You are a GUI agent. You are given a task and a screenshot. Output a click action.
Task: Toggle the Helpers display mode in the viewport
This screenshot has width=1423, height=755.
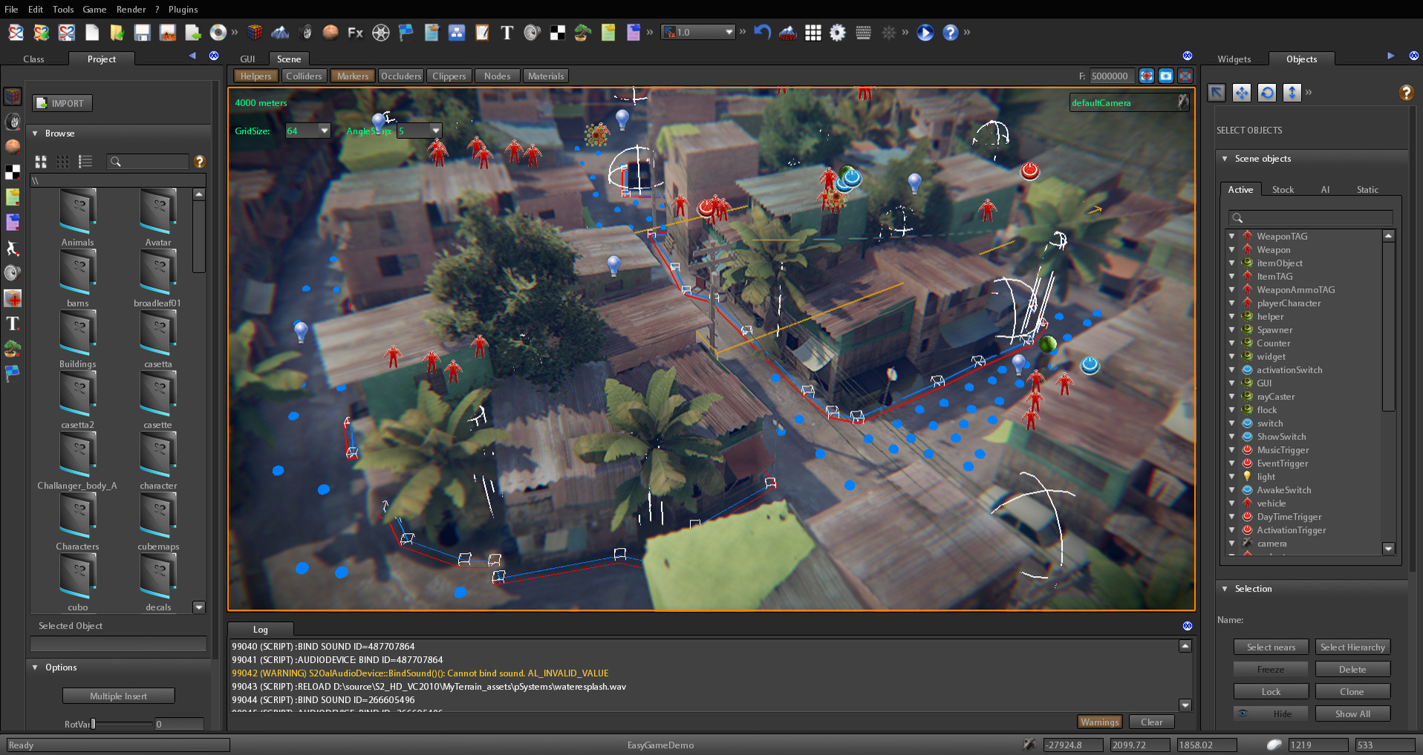pyautogui.click(x=255, y=76)
